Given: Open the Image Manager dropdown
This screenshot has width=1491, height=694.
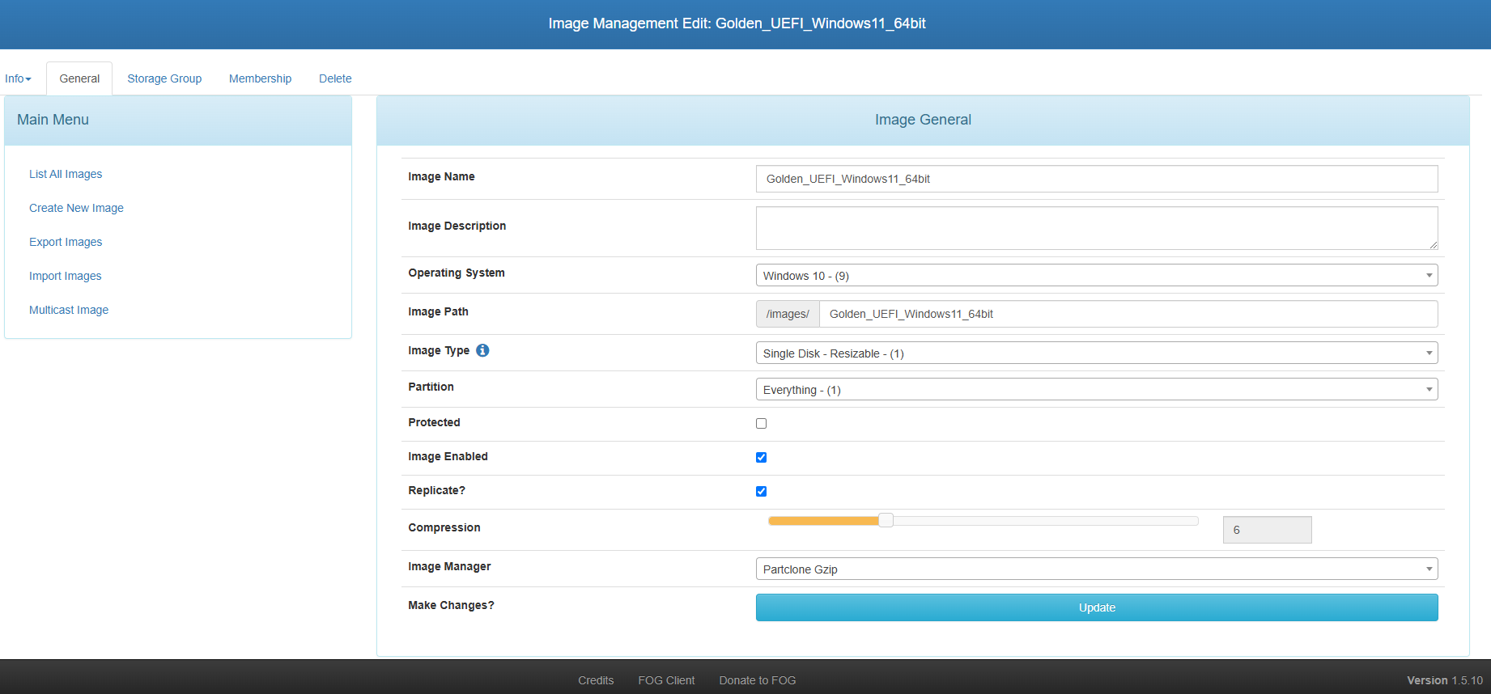Looking at the screenshot, I should (x=1097, y=569).
